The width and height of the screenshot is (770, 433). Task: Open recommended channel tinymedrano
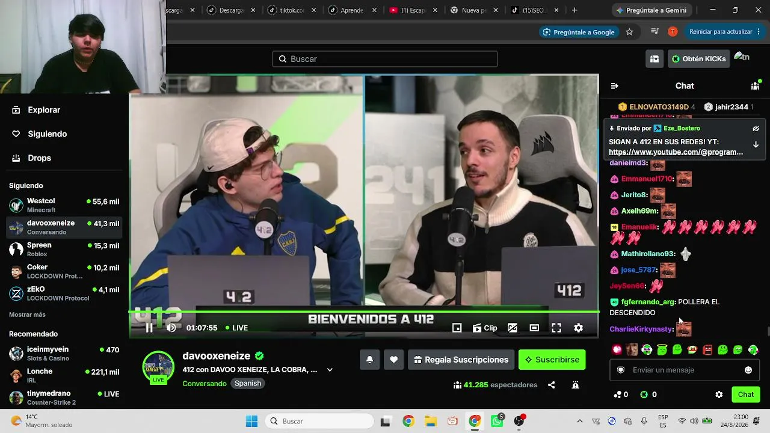[x=64, y=398]
